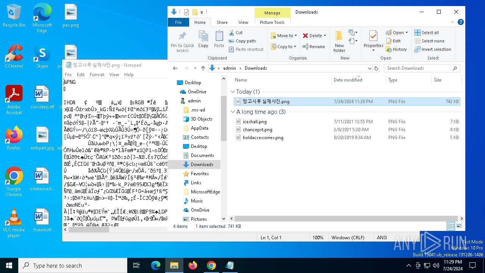485x273 pixels.
Task: Expand the Open dropdown arrow
Action: click(407, 33)
